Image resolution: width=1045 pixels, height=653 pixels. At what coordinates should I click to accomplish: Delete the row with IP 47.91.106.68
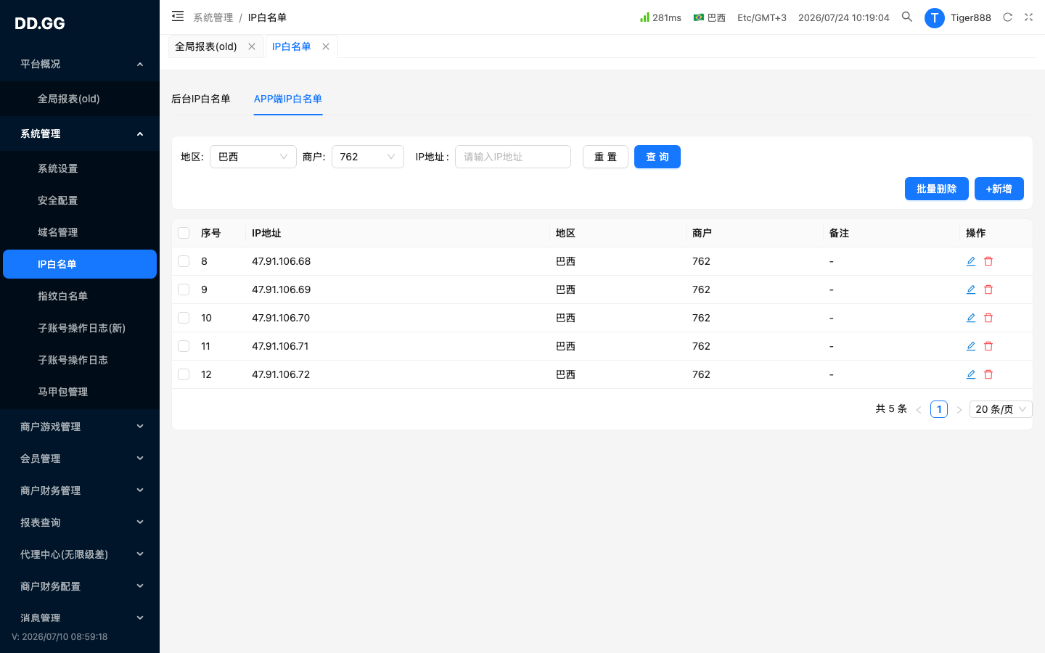click(988, 261)
